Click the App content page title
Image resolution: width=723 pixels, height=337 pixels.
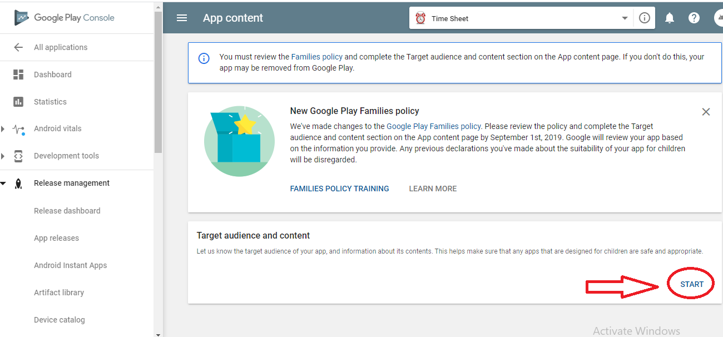tap(233, 18)
